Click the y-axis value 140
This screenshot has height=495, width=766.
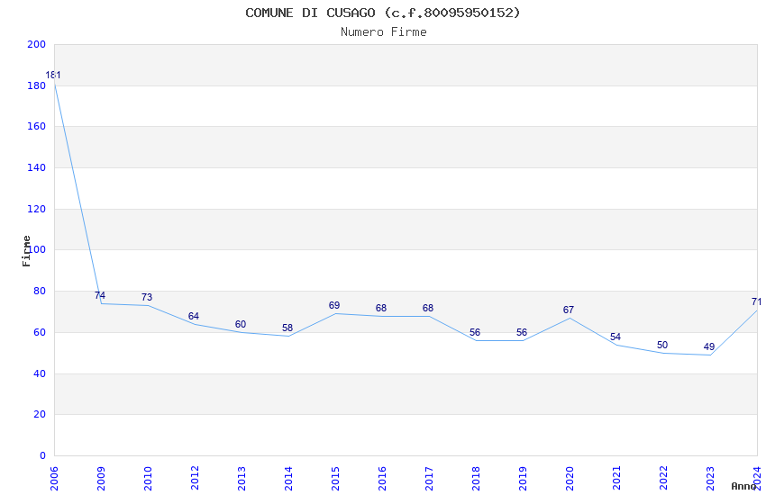pos(36,167)
